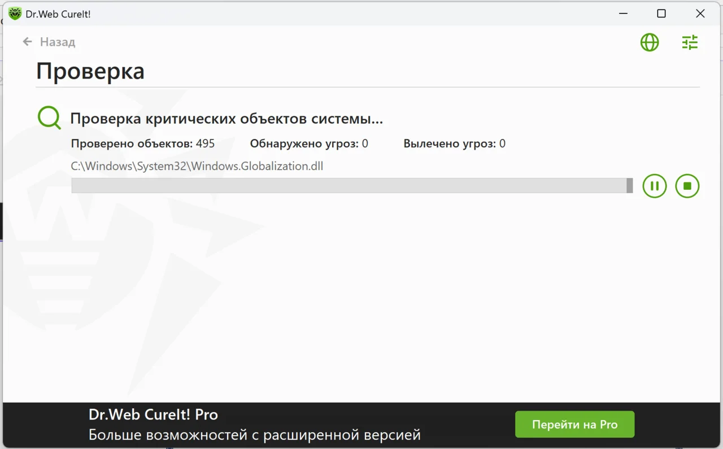The image size is (723, 449).
Task: Open scan settings sliders icon
Action: coord(690,42)
